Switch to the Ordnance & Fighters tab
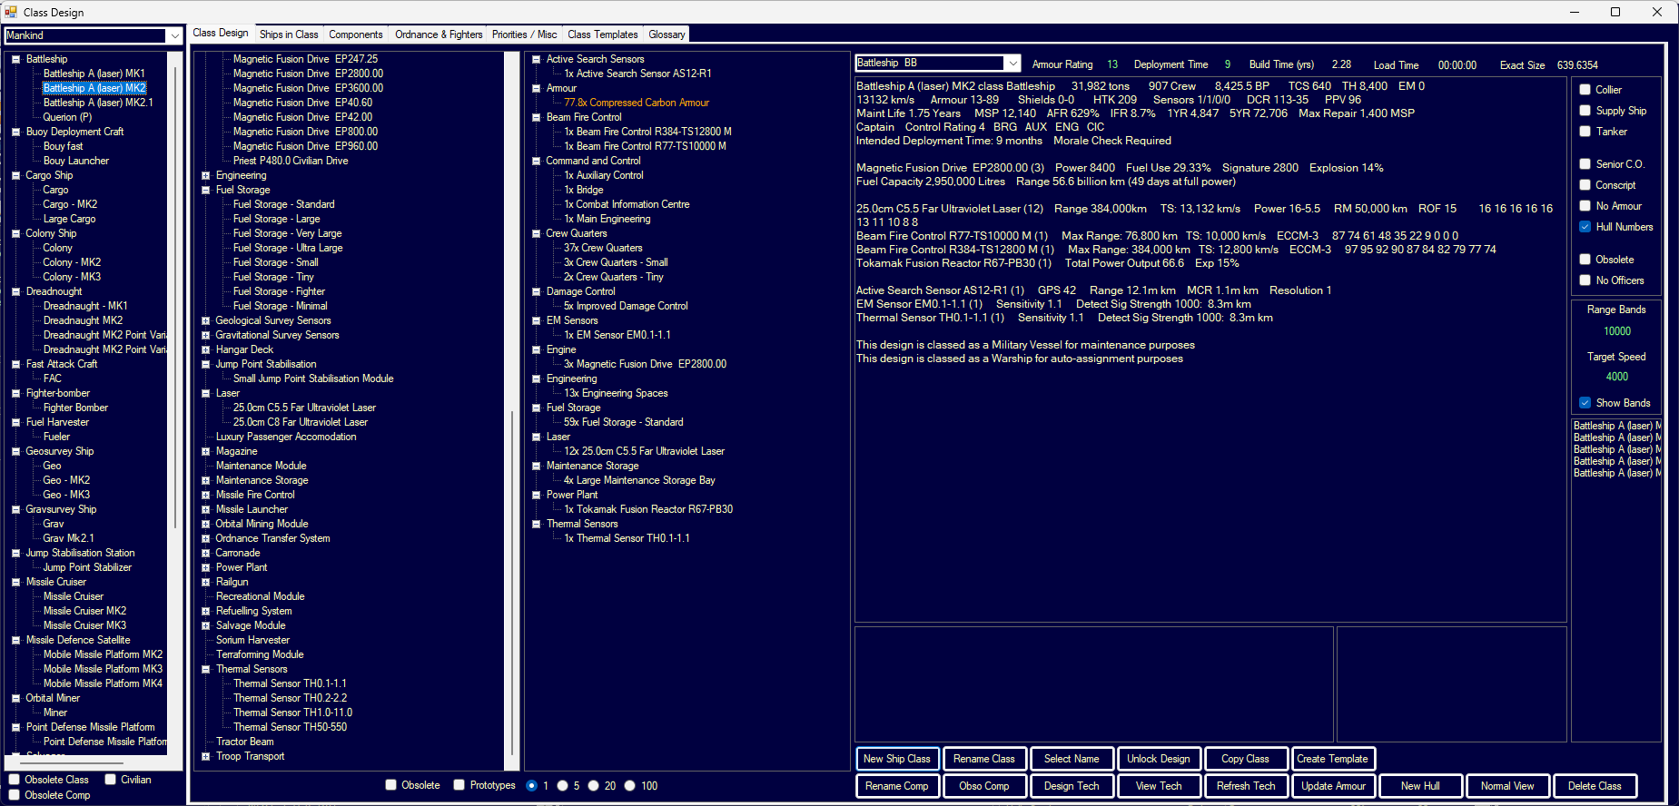Screen dimensions: 1679x806 point(439,34)
